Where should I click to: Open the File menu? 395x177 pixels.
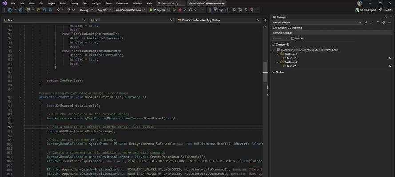click(x=13, y=4)
